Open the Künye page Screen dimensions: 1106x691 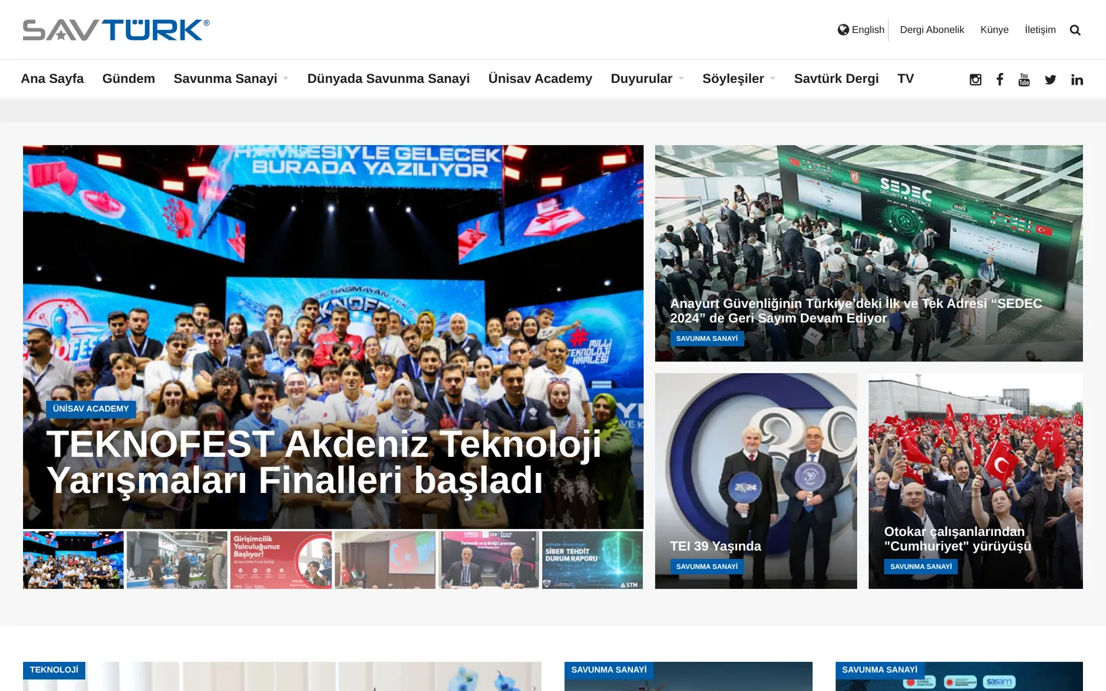coord(995,30)
